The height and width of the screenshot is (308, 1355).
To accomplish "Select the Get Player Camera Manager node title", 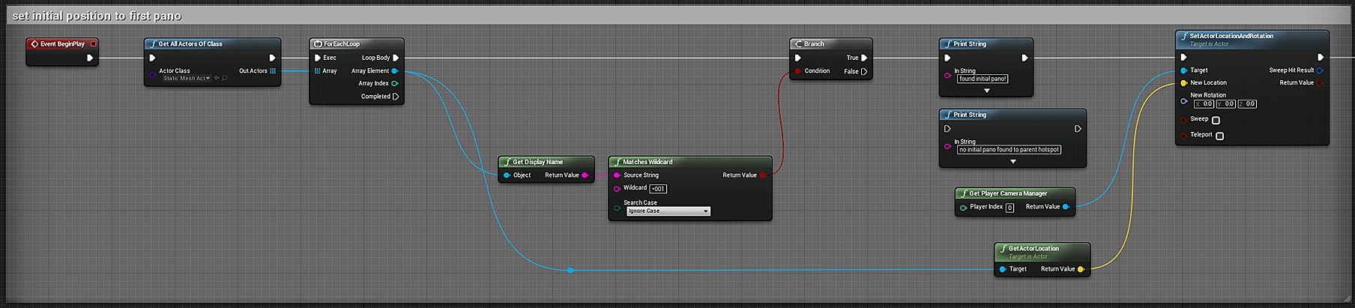I will pos(1008,193).
